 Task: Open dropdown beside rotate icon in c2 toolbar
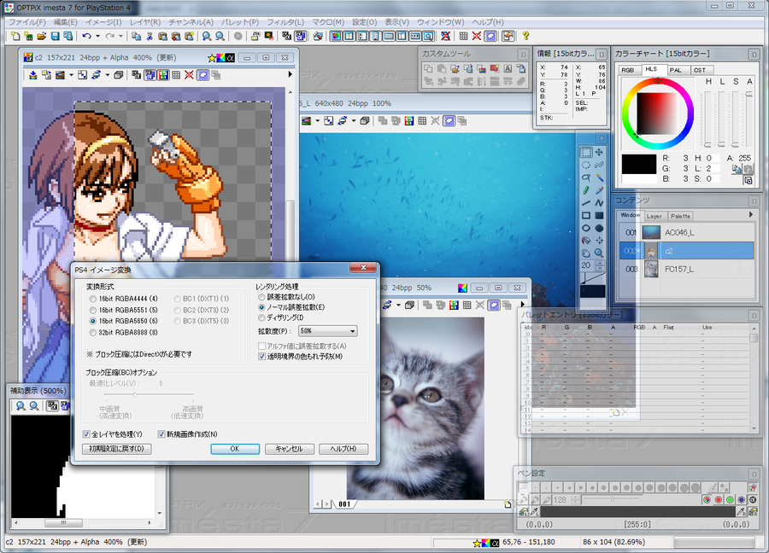tap(107, 75)
